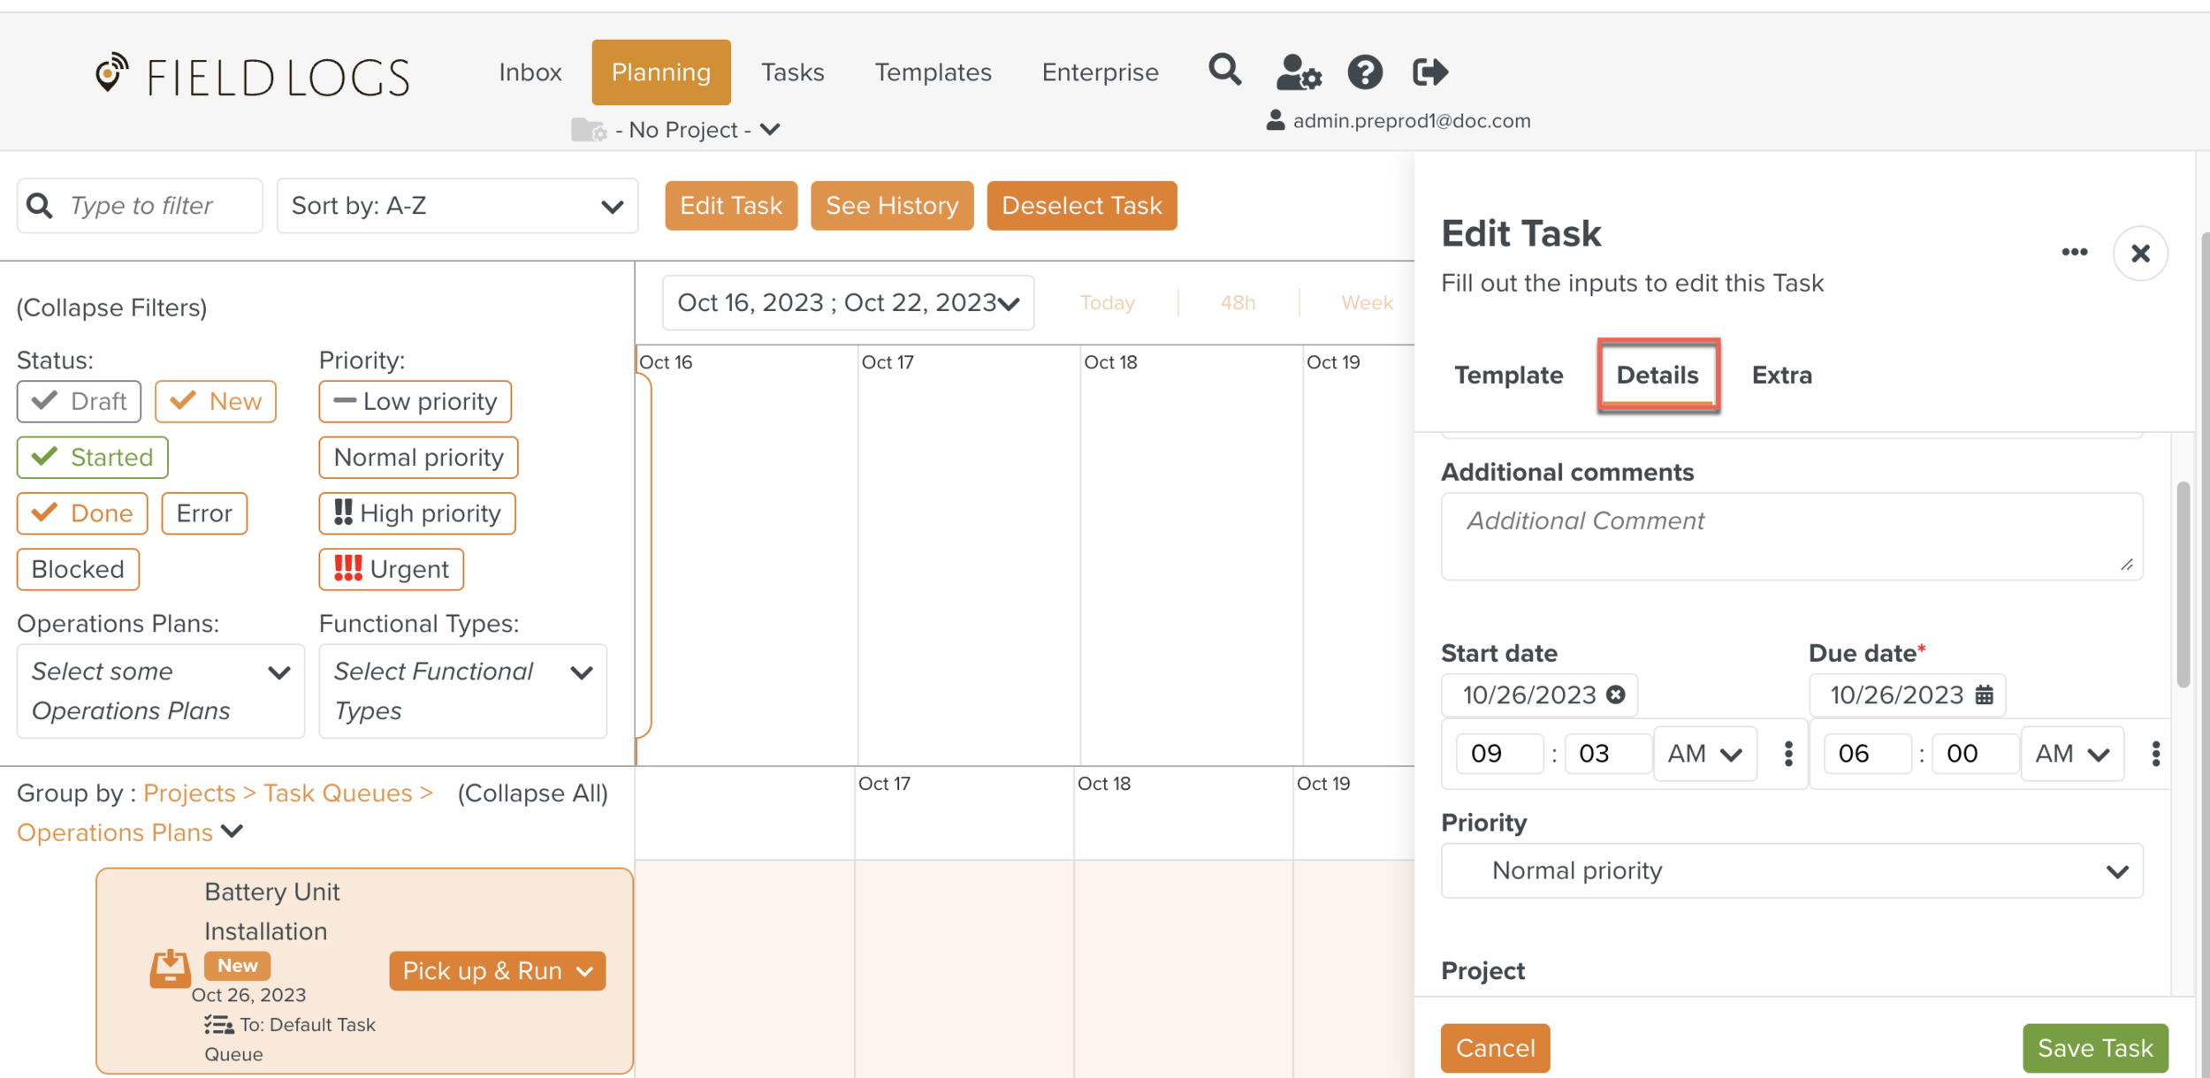The width and height of the screenshot is (2210, 1078).
Task: Click the Edit Task panel scrollbar
Action: click(2182, 583)
